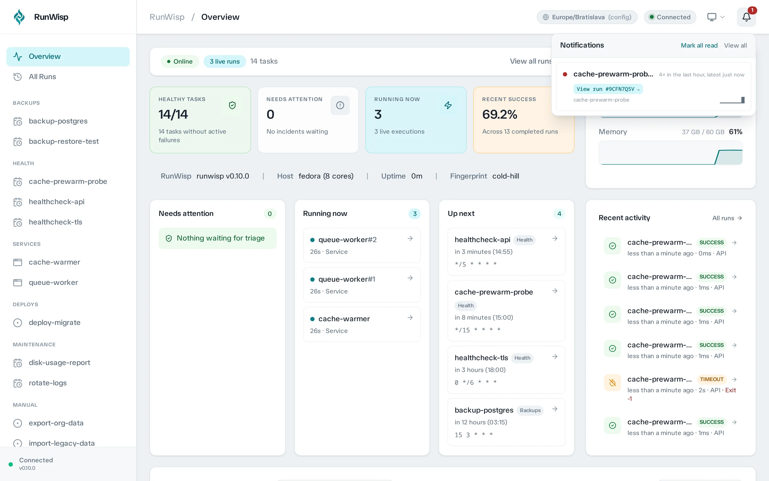The image size is (769, 481).
Task: Click Mark all read in Notifications
Action: click(x=699, y=45)
